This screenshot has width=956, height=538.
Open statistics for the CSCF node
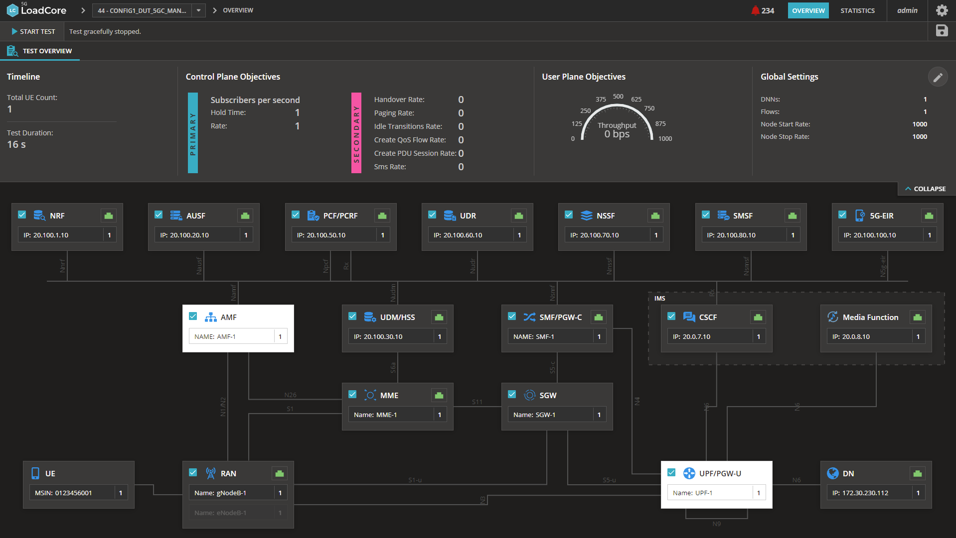(758, 317)
